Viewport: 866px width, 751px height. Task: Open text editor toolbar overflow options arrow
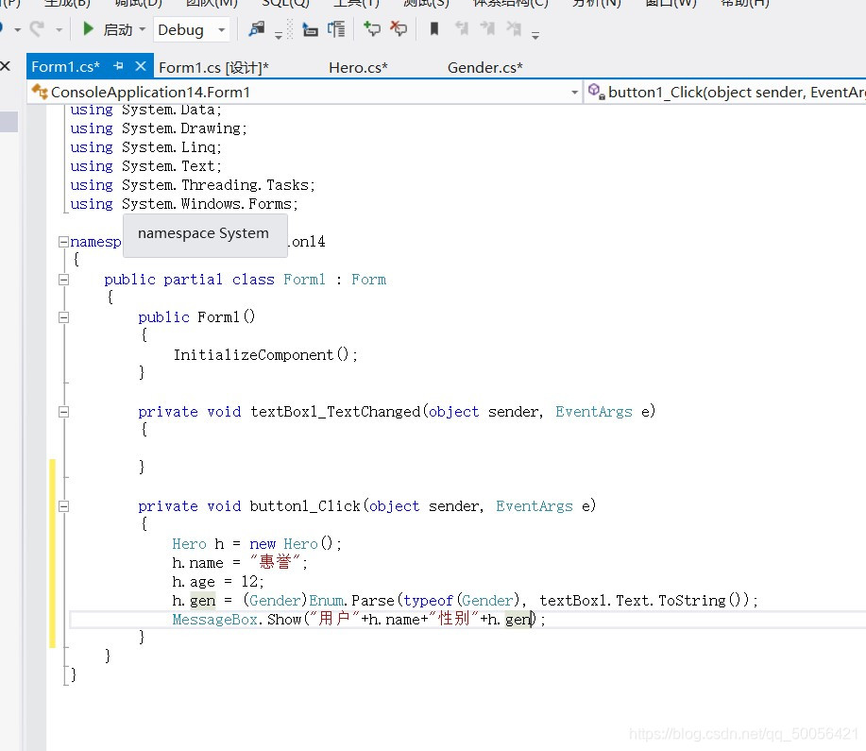point(535,36)
